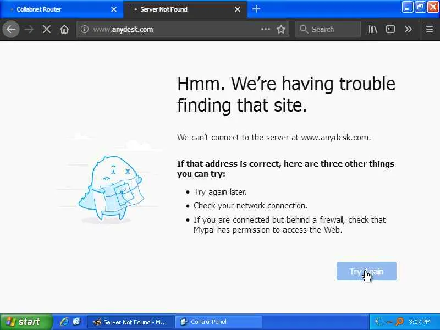Viewport: 440px width, 330px height.
Task: Switch to Control Panel taskbar window
Action: point(219,322)
